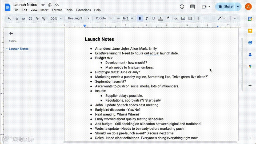Click the horizontal scrollbar at bottom

(150, 142)
